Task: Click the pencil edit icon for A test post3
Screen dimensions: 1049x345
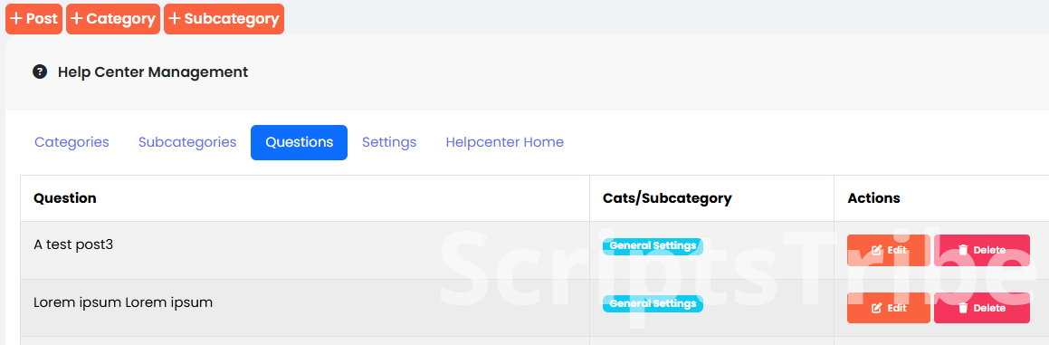Action: click(876, 250)
